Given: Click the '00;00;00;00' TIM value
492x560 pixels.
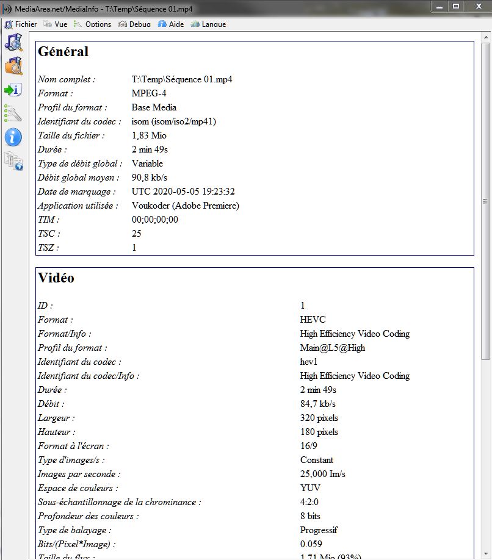Looking at the screenshot, I should pyautogui.click(x=154, y=219).
